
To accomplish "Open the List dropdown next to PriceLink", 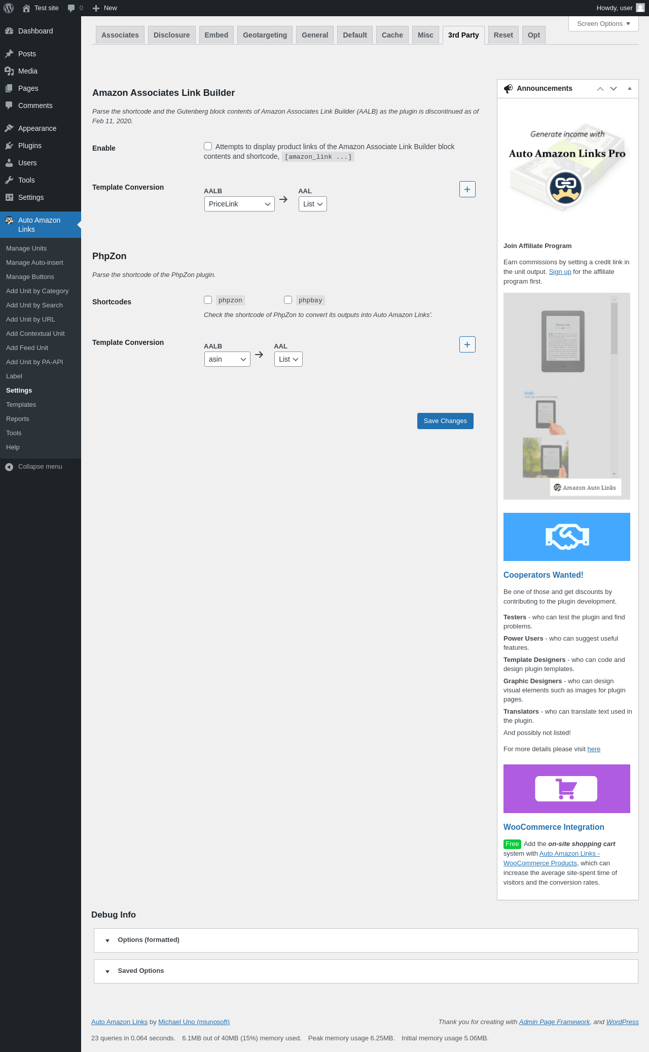I will 313,204.
